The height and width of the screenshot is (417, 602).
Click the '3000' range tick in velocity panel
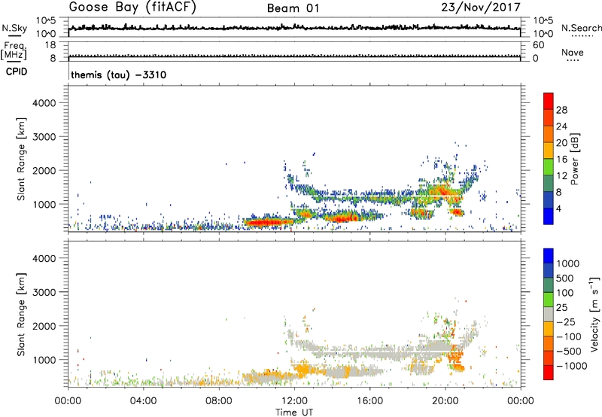[x=44, y=292]
